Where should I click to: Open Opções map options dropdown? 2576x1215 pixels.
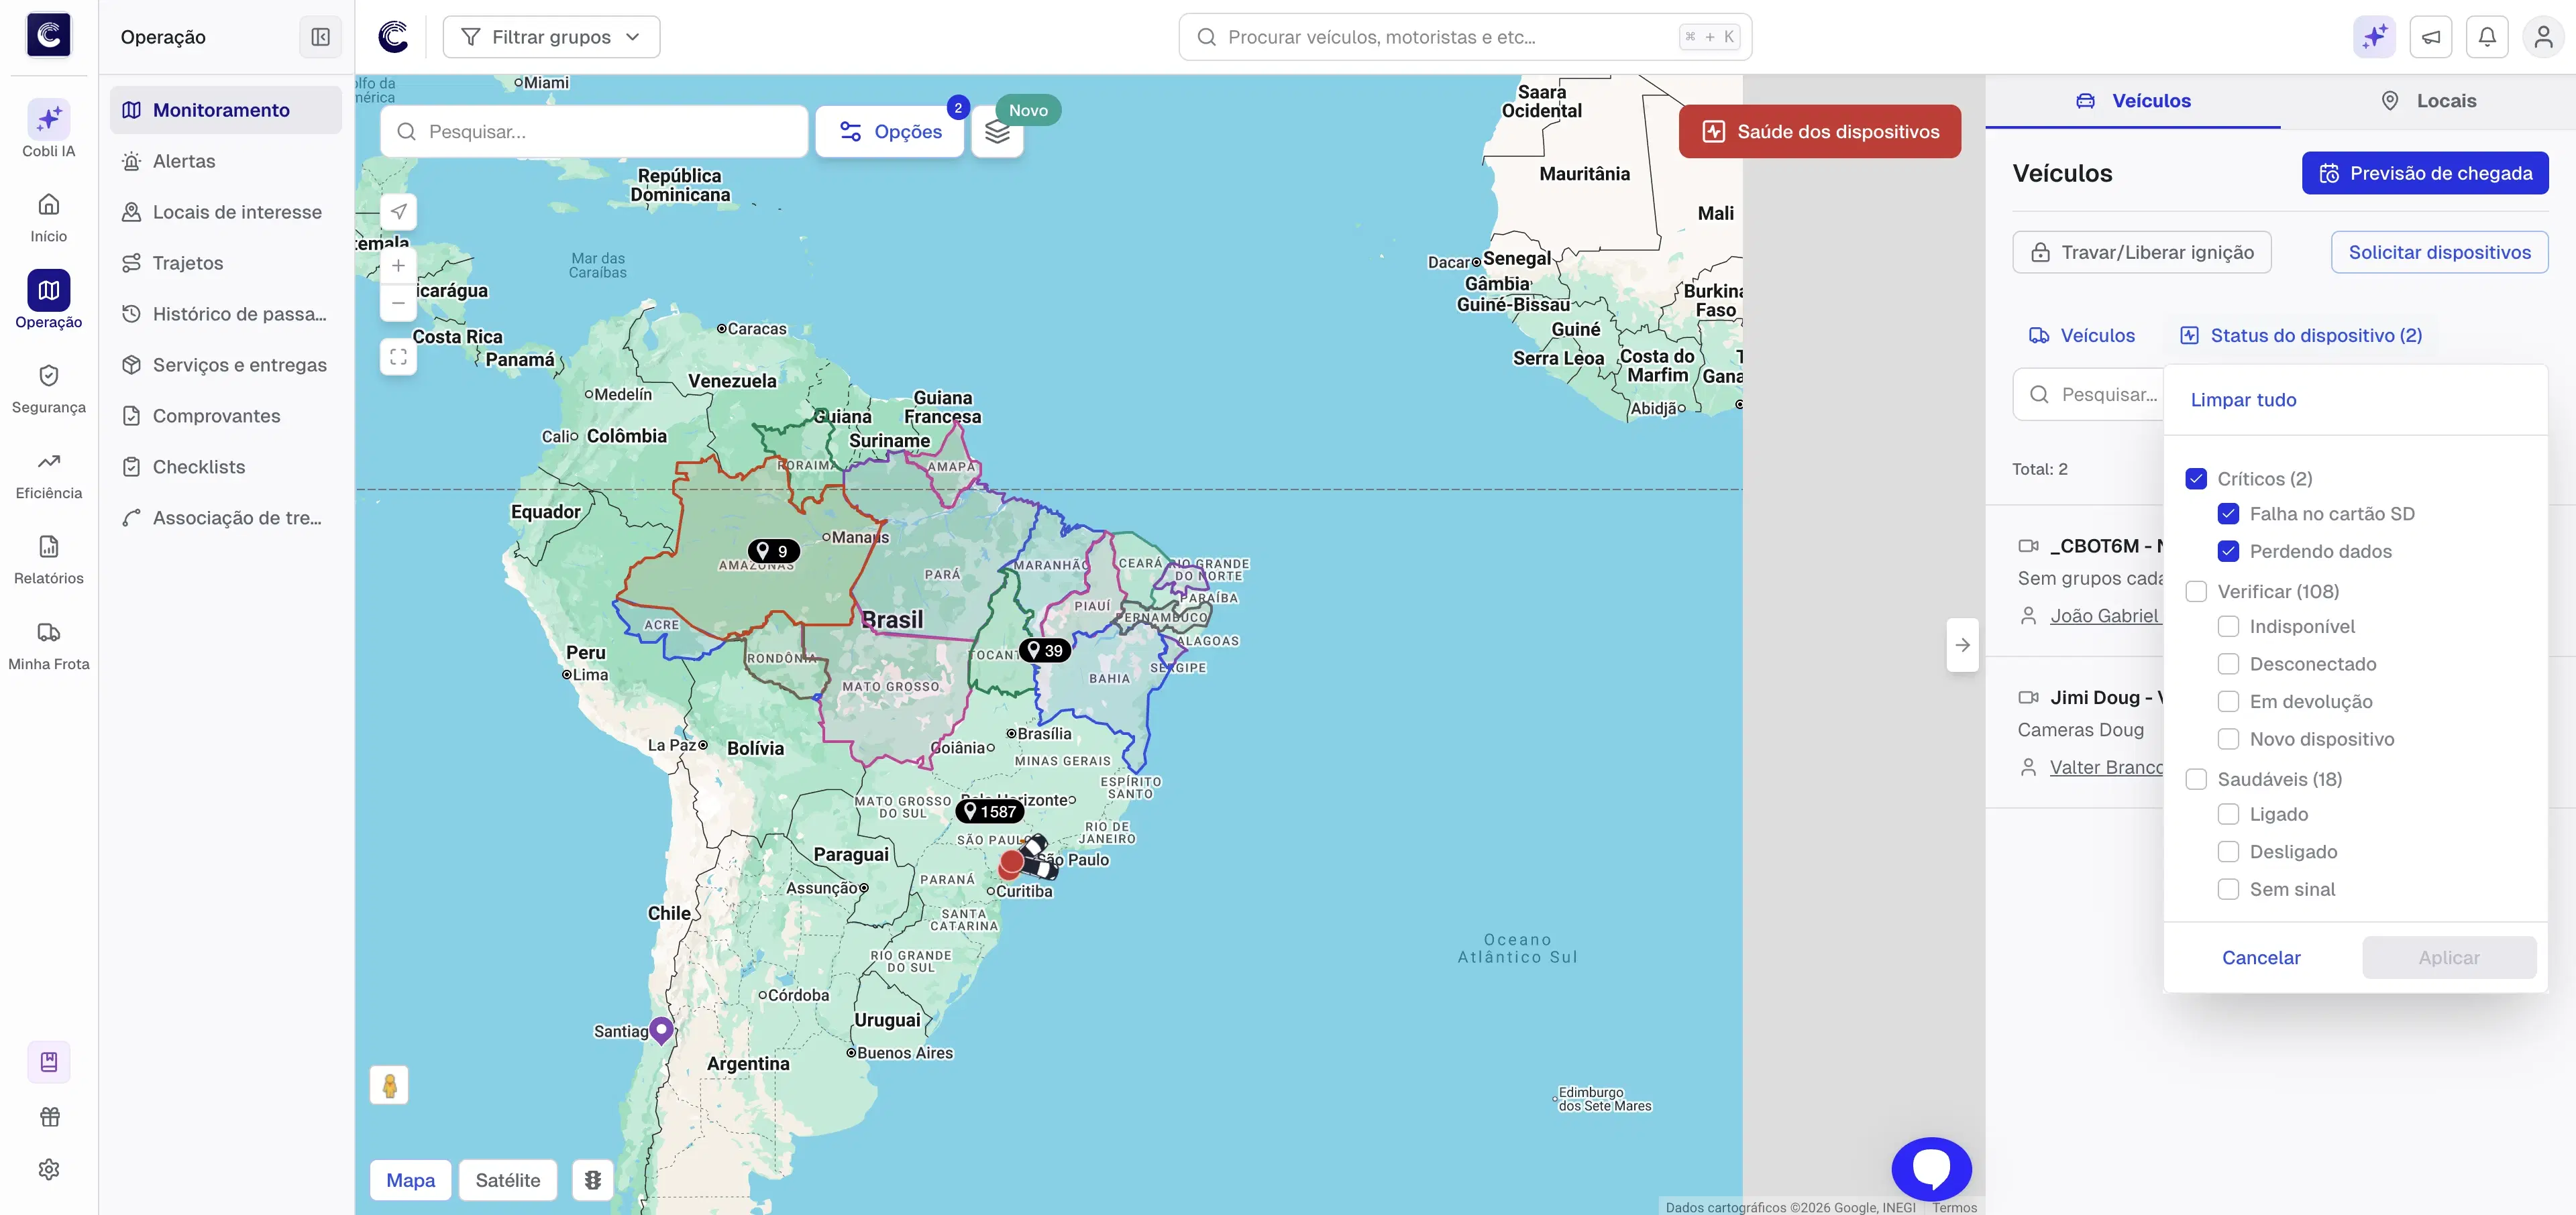890,132
